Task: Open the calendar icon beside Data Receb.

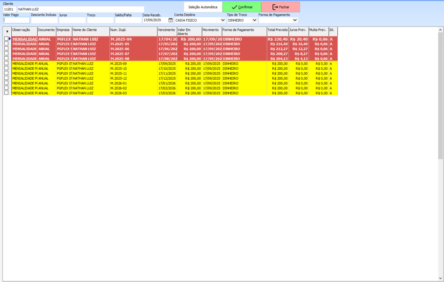Action: pos(170,20)
